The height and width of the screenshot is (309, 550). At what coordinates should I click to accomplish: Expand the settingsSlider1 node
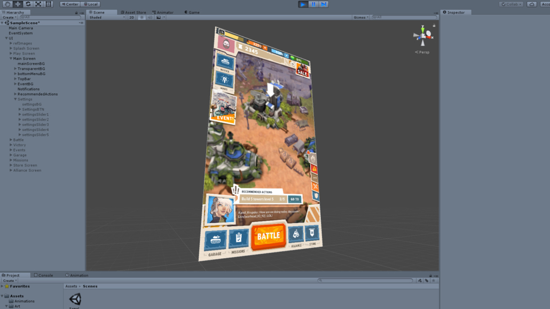(20, 114)
